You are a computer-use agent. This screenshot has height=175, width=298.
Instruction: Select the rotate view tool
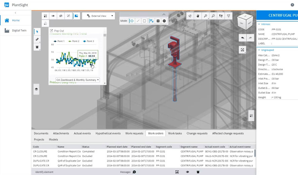[190, 16]
